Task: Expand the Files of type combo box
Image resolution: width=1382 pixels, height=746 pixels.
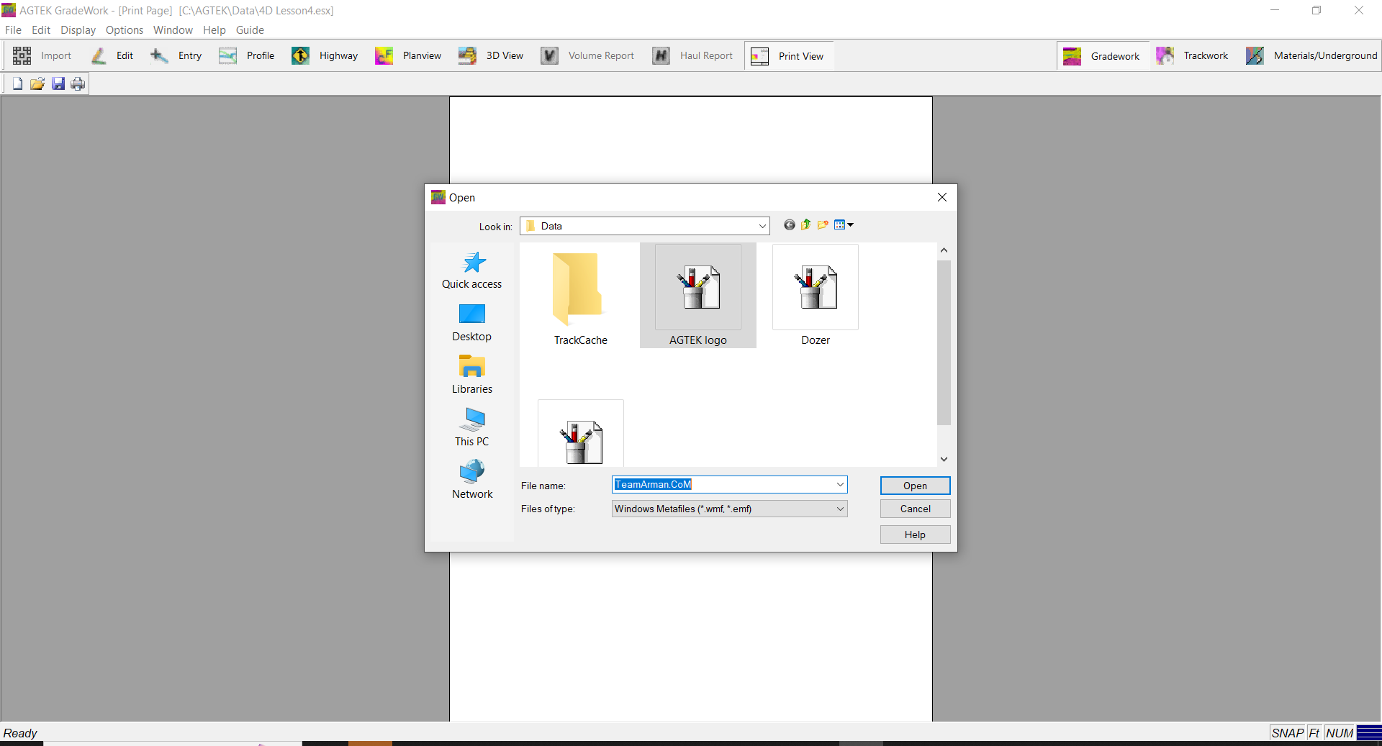Action: pyautogui.click(x=839, y=509)
